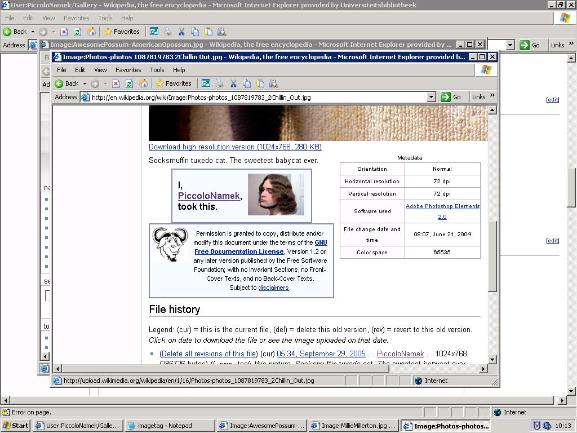Open Tools menu in front Chillin Out window
577x433 pixels.
click(157, 70)
